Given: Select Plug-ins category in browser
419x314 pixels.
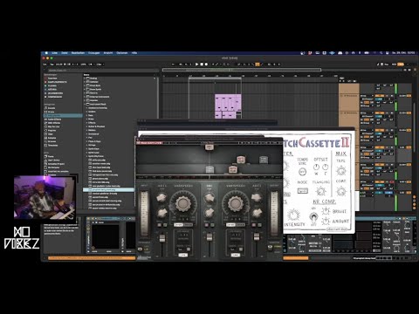Looking at the screenshot, I should [x=52, y=131].
